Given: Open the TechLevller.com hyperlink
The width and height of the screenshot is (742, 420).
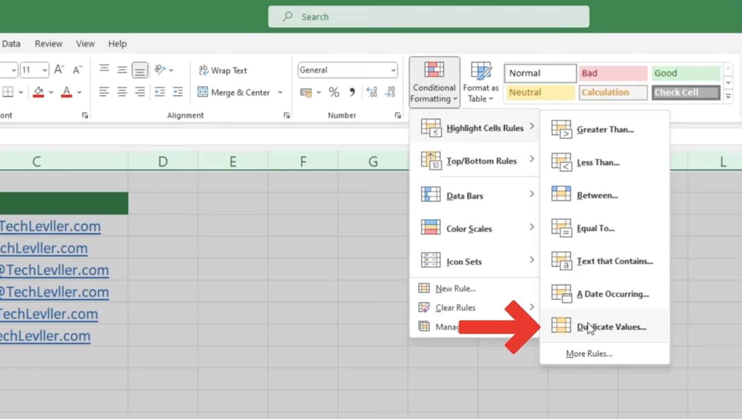Looking at the screenshot, I should coord(50,226).
